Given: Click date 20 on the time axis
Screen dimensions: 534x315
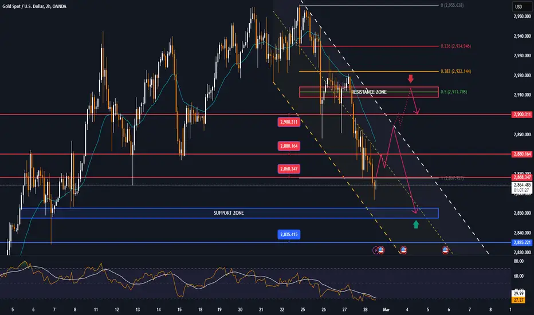Looking at the screenshot, I should click(240, 309).
